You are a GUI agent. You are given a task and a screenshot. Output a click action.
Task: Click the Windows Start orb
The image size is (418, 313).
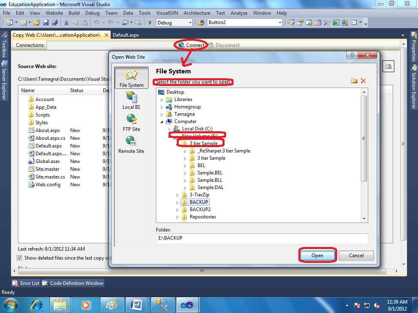point(11,305)
